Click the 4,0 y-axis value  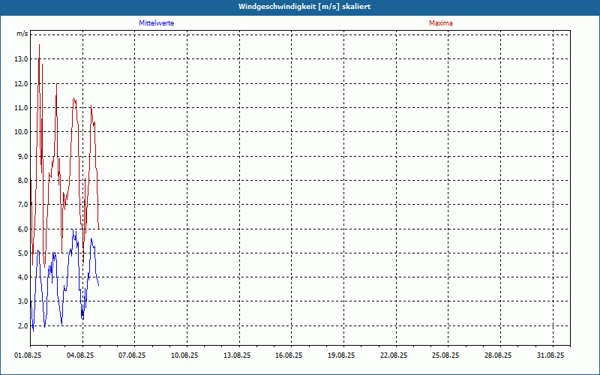pos(22,277)
